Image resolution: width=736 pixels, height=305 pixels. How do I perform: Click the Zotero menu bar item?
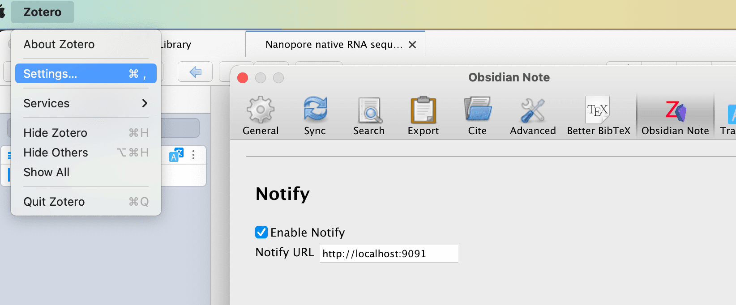click(x=43, y=12)
